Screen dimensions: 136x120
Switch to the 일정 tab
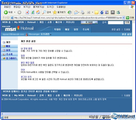pyautogui.click(x=76, y=30)
